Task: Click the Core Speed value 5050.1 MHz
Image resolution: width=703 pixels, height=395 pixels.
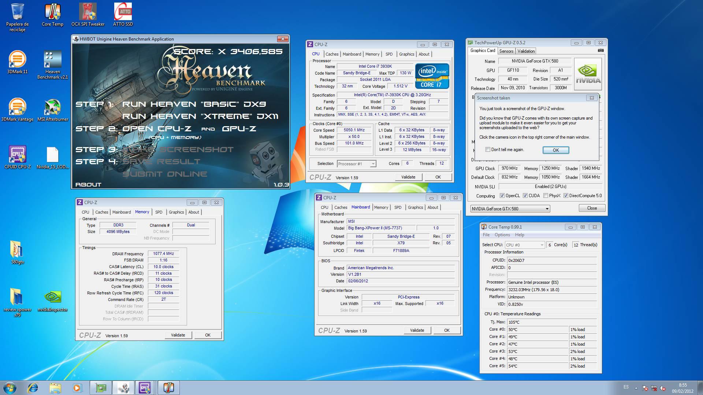Action: 354,130
